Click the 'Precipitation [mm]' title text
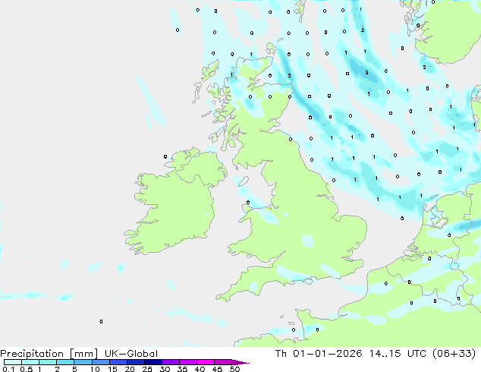Viewport: 481px width, 372px height. [49, 354]
